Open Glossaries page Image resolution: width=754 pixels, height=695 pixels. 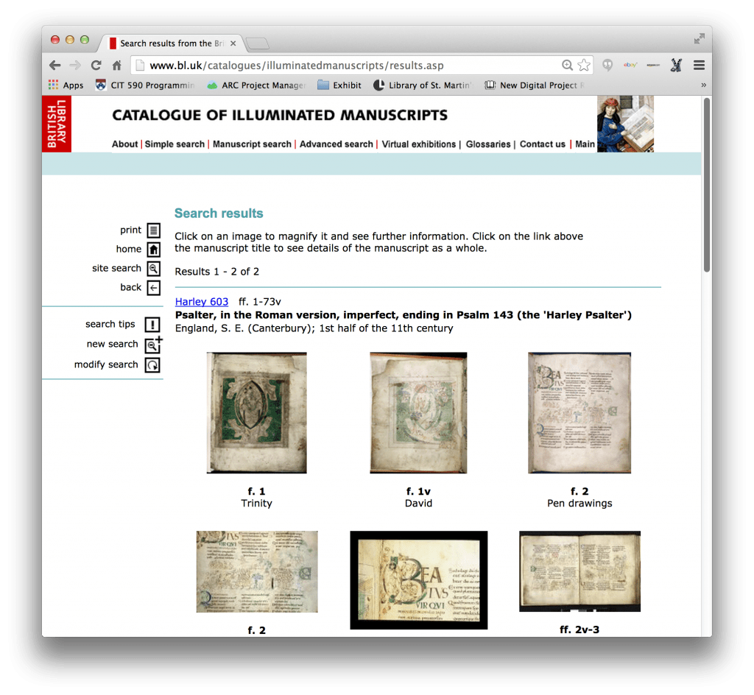(488, 144)
